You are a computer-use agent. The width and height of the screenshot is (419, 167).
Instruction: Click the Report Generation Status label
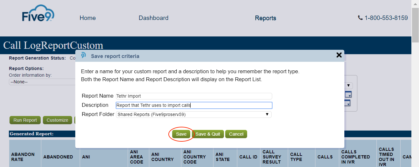click(37, 58)
